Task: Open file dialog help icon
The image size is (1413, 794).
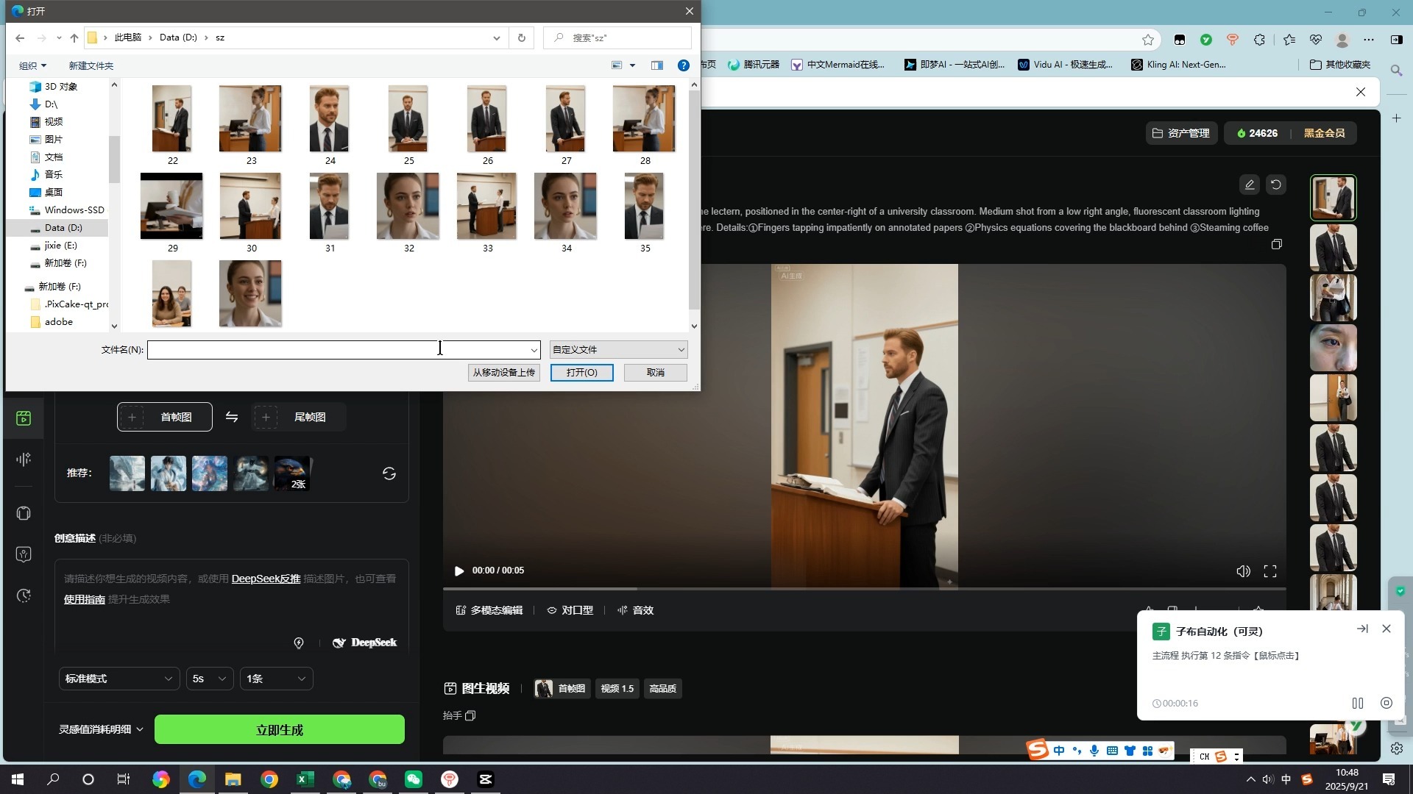Action: [684, 65]
